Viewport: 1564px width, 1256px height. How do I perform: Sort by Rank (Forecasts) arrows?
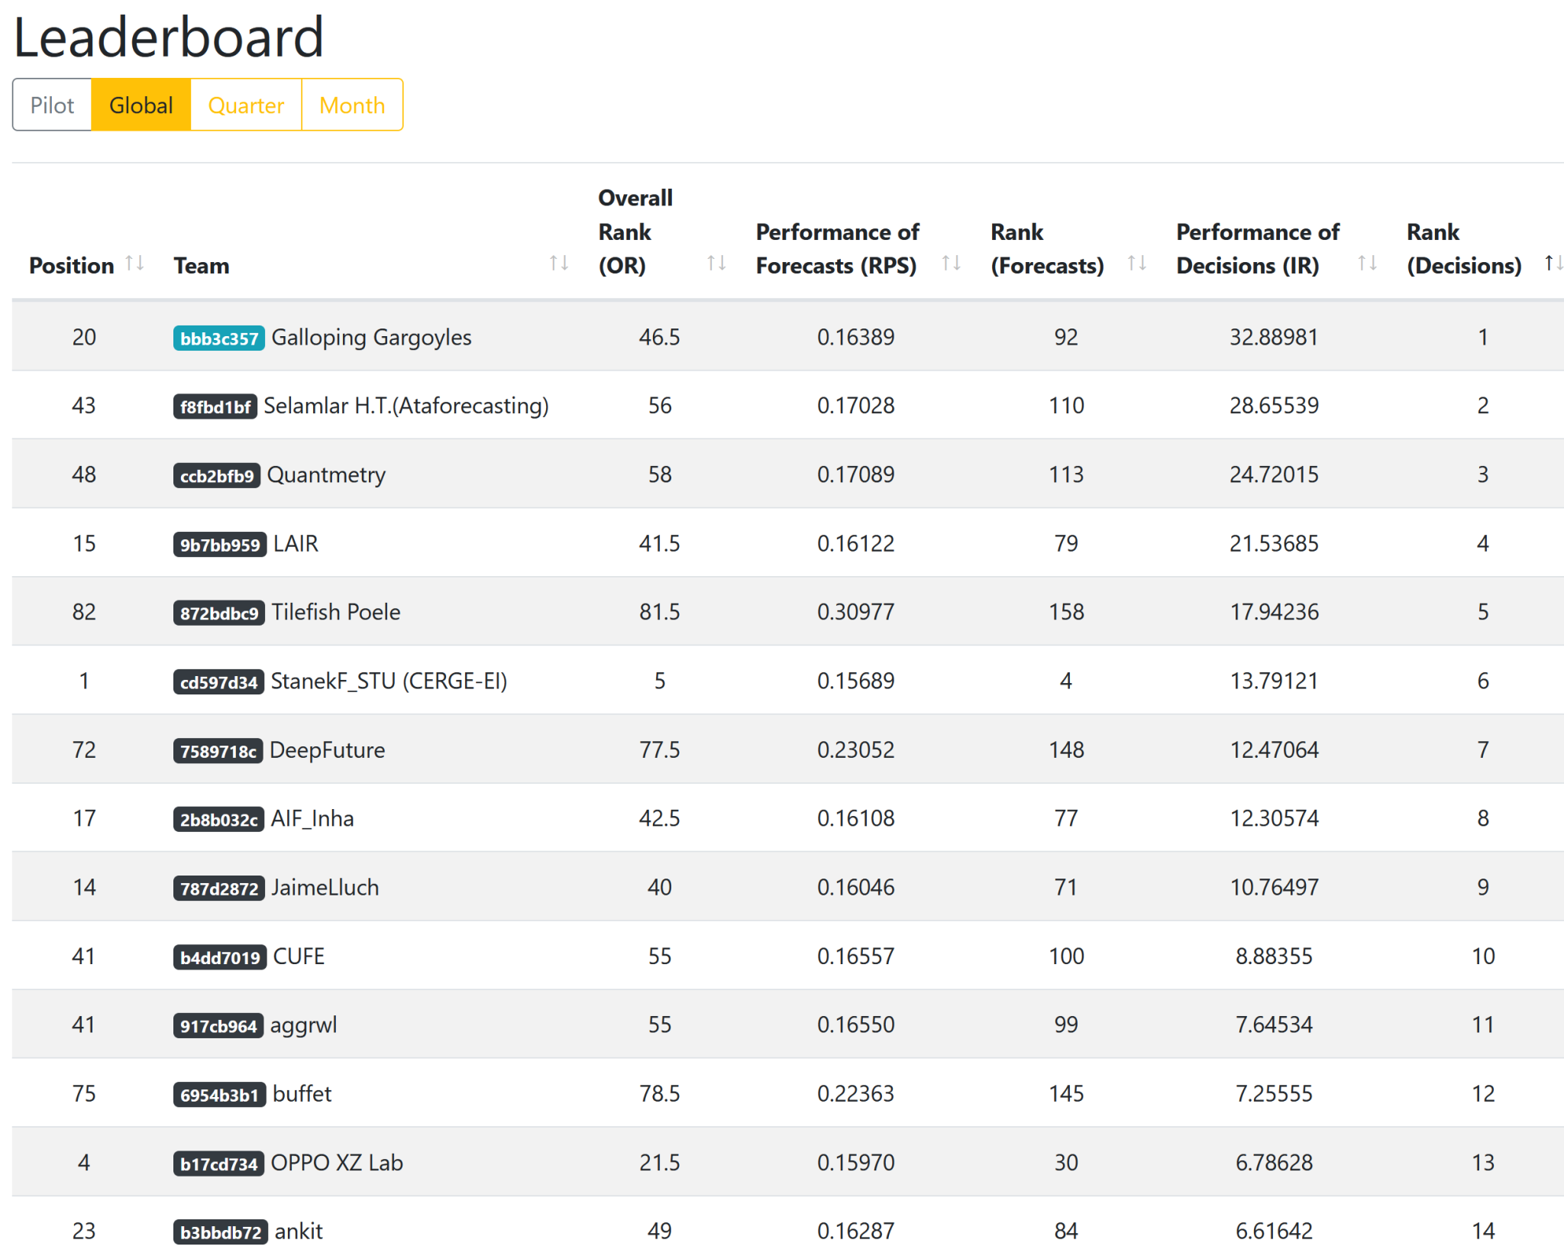tap(1136, 264)
